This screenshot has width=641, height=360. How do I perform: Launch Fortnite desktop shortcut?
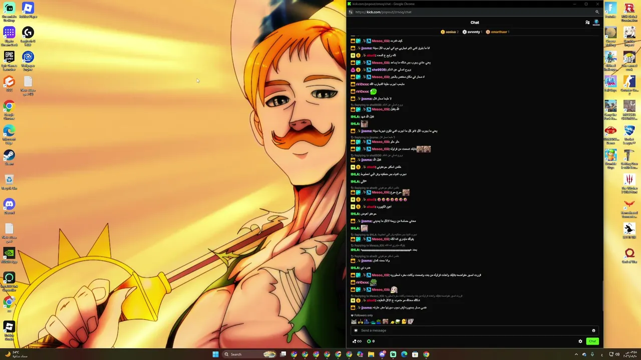point(610,10)
